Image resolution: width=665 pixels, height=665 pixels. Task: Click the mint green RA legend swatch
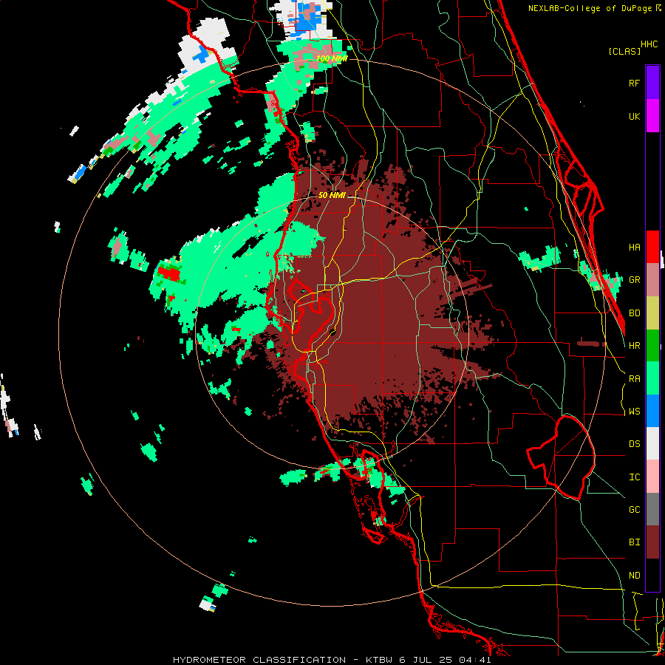pos(652,378)
